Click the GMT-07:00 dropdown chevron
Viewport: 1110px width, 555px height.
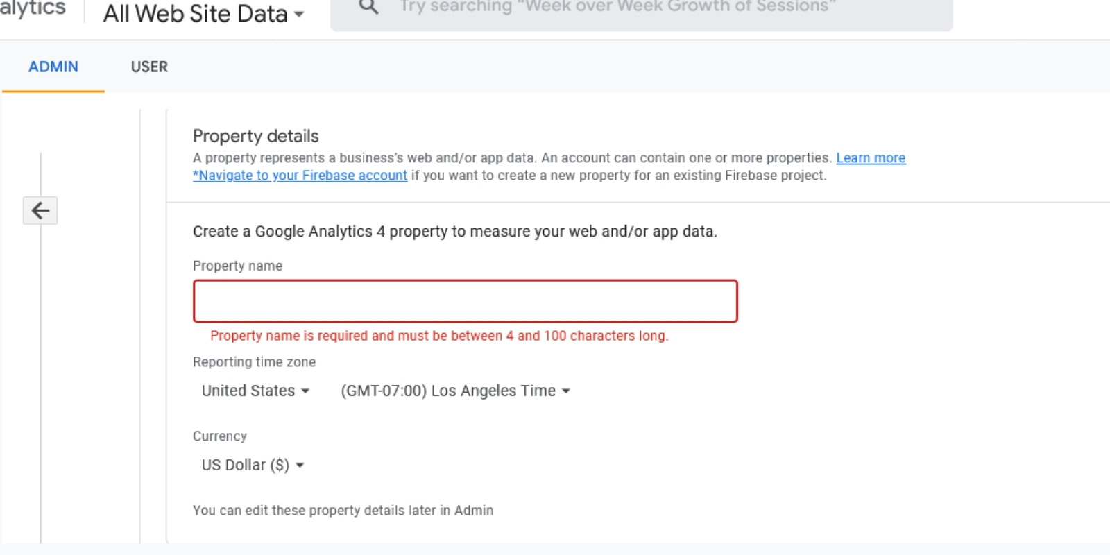click(x=567, y=391)
